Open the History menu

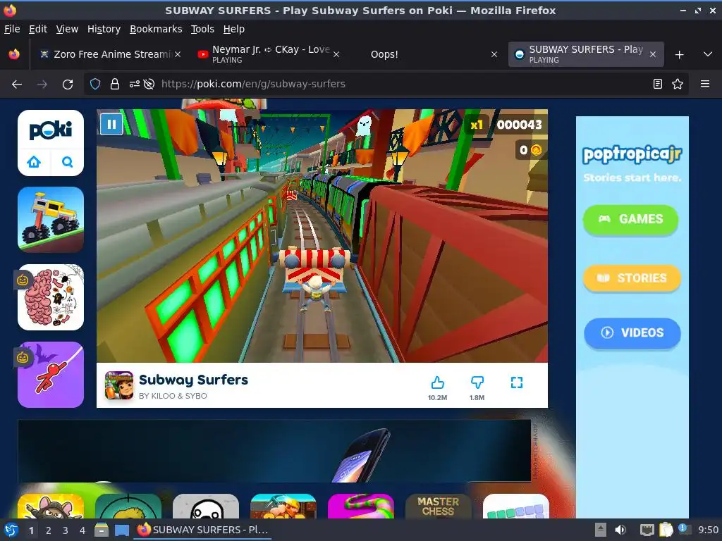(104, 29)
